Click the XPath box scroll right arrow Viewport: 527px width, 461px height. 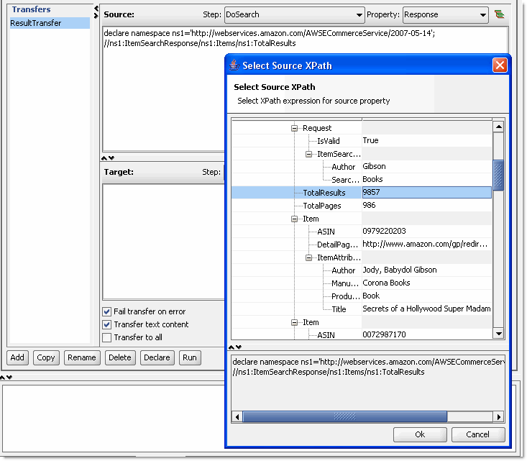click(499, 417)
